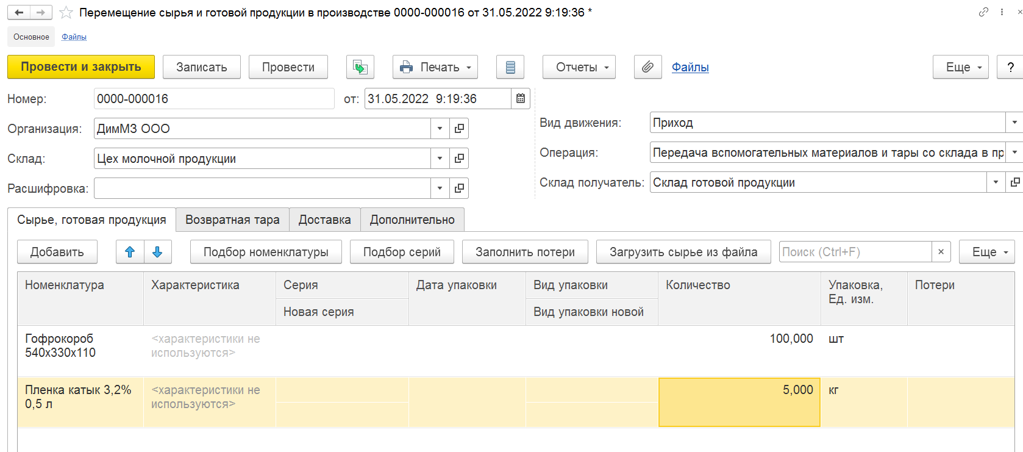This screenshot has height=452, width=1023.
Task: Click Заполнить потери button
Action: [525, 252]
